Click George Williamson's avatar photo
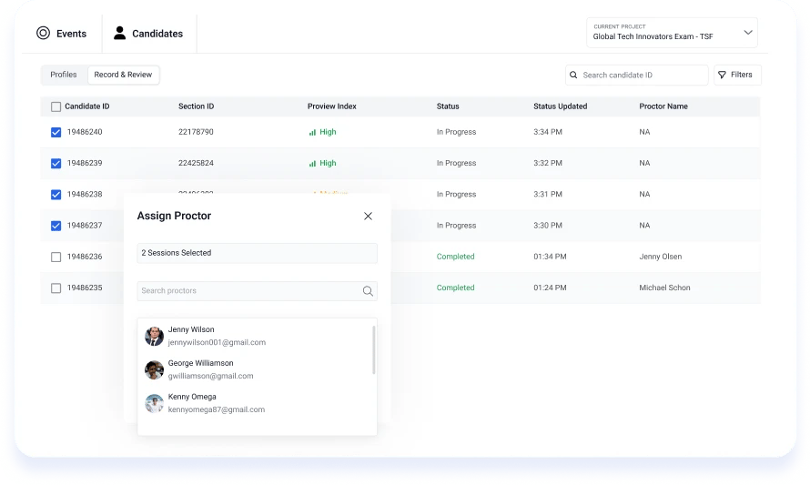 point(154,369)
